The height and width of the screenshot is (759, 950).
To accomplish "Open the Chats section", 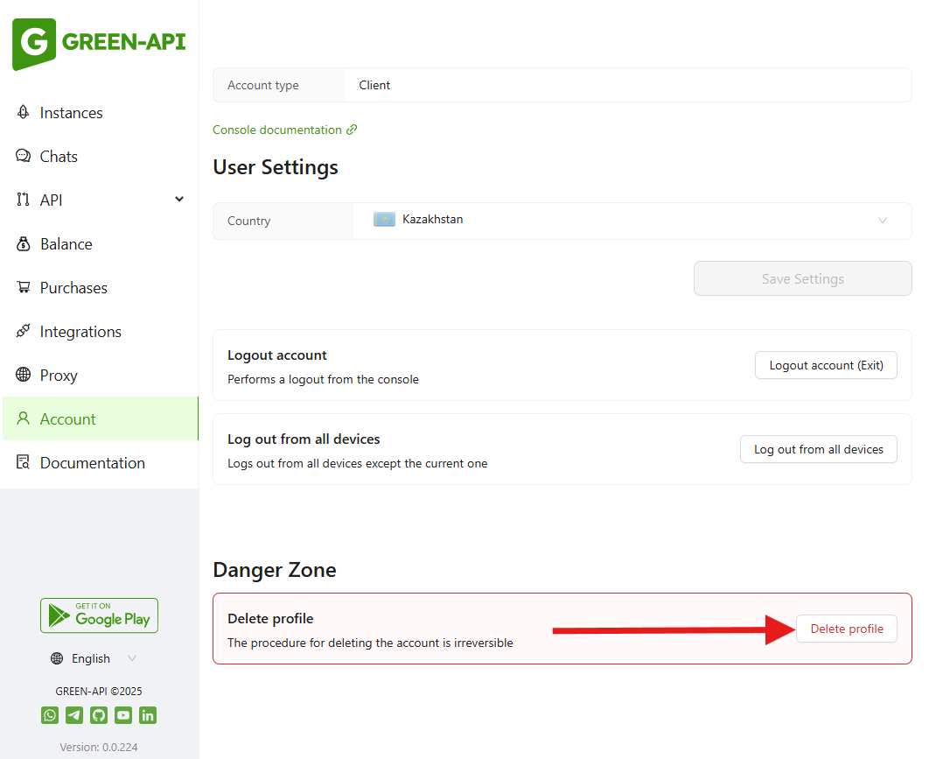I will (x=59, y=157).
